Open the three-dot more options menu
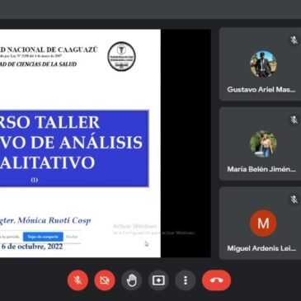 tap(186, 280)
